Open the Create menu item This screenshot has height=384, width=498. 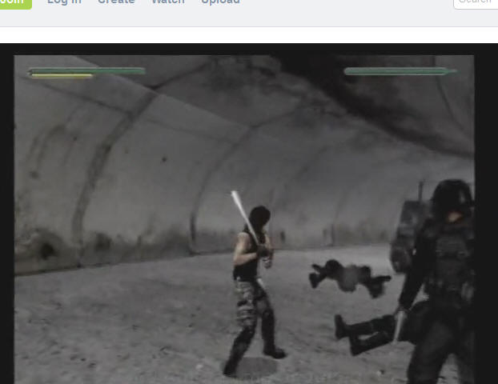pos(116,2)
